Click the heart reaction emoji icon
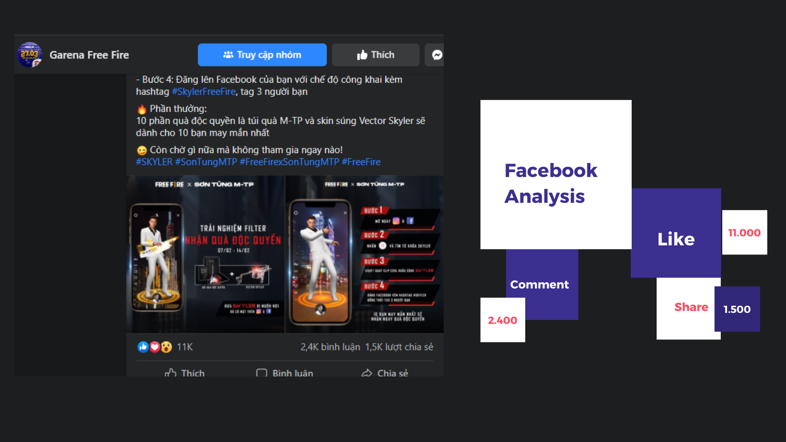 click(155, 347)
